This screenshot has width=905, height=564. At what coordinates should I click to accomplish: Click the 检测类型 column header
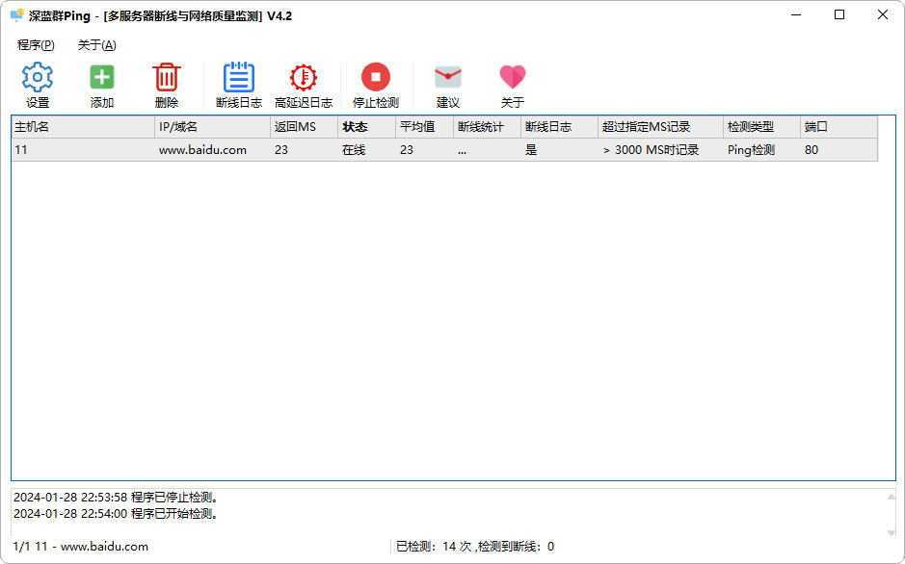(x=761, y=127)
